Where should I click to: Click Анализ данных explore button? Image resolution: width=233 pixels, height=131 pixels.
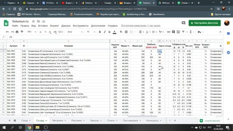(x=210, y=120)
